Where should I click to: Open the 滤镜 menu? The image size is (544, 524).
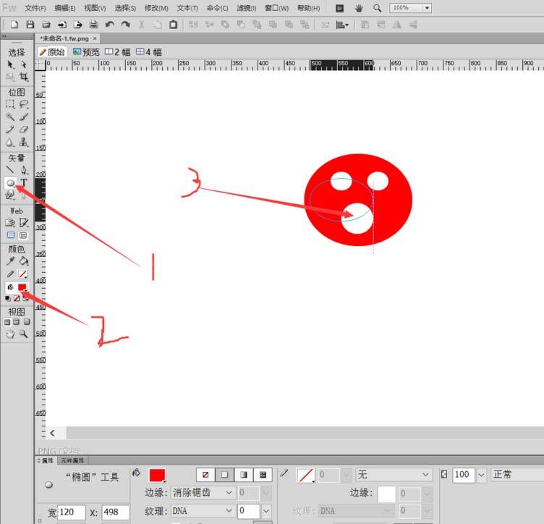pos(248,8)
